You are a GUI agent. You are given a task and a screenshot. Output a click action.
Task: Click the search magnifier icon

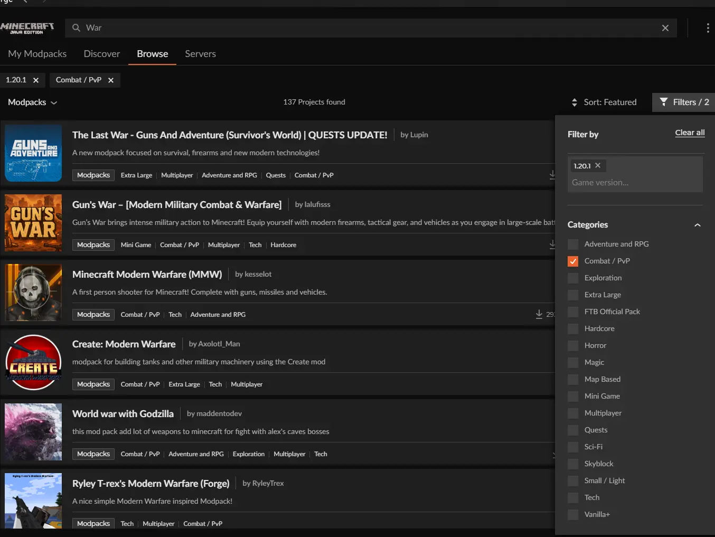(x=77, y=28)
